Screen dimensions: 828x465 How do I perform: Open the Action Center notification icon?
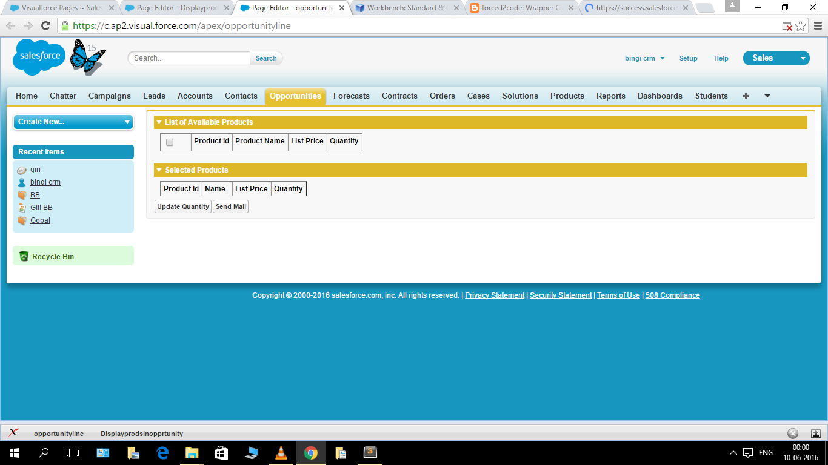(x=749, y=453)
